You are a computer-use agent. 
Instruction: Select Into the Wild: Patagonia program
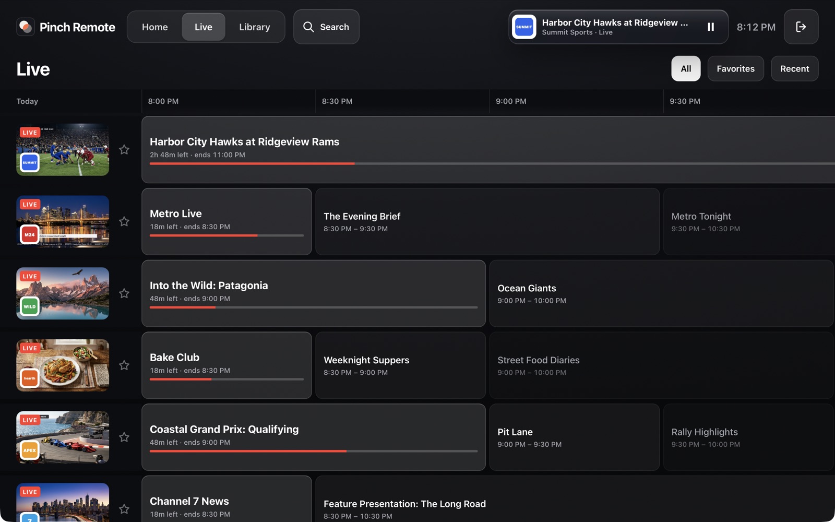314,293
